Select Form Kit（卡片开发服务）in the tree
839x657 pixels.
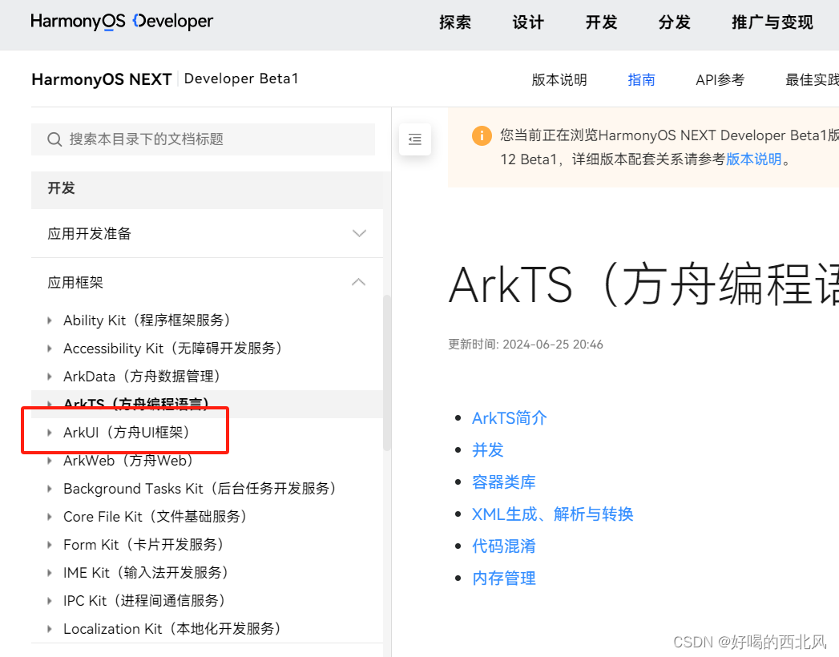coord(143,545)
